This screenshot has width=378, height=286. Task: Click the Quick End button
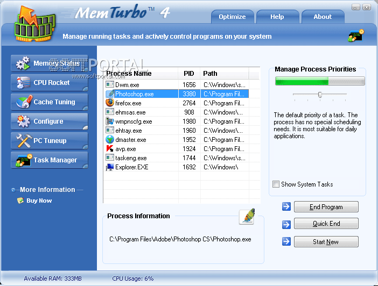[x=326, y=224]
